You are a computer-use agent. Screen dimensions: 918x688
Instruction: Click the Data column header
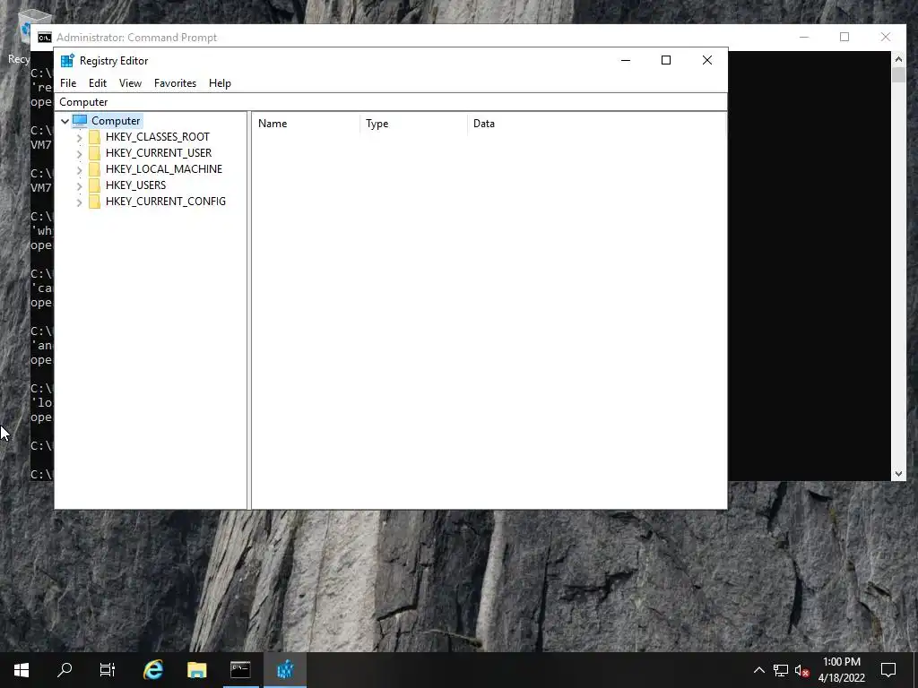click(596, 124)
